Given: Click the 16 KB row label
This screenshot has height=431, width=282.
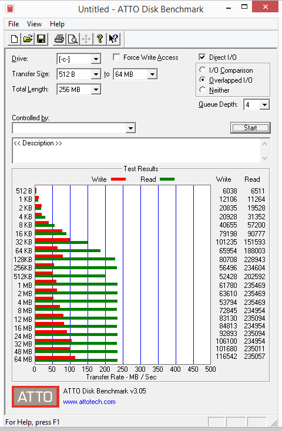Looking at the screenshot, I should (24, 233).
